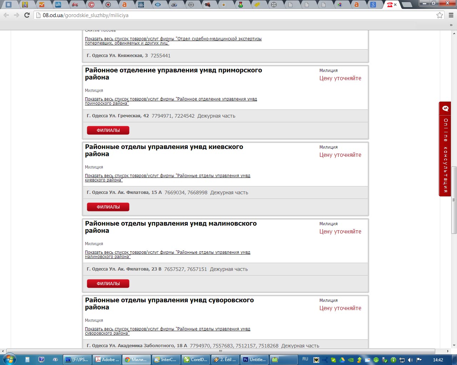The width and height of the screenshot is (457, 365).
Task: Expand ФИЛИАЛЫ for приморского района
Action: 108,130
